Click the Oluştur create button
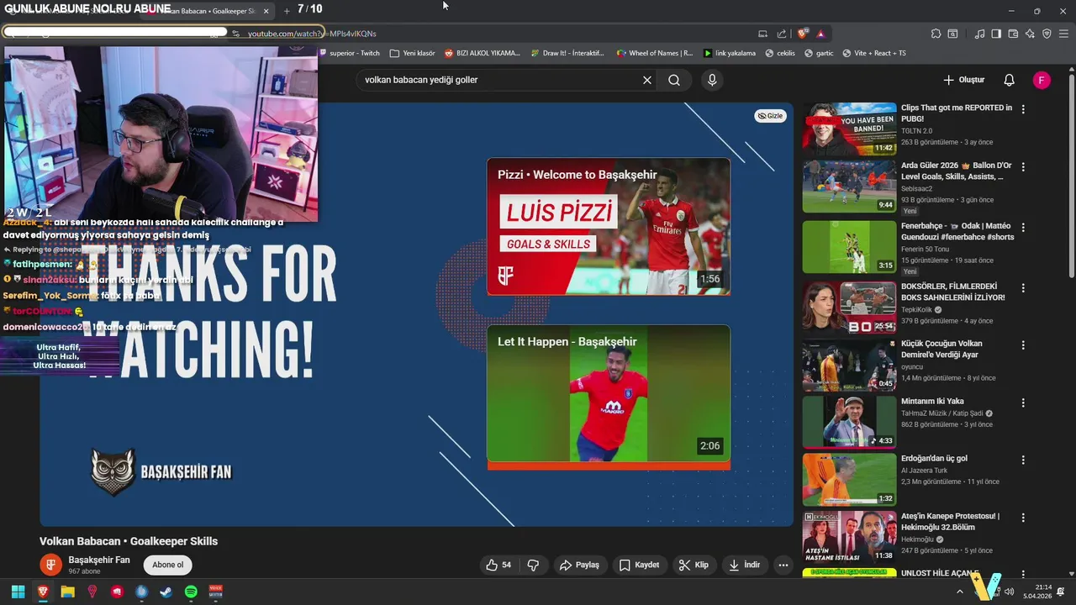Image resolution: width=1076 pixels, height=605 pixels. (x=964, y=80)
